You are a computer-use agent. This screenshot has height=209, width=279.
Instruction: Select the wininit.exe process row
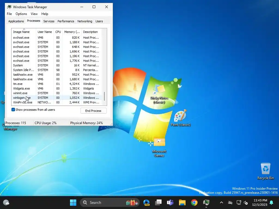[x=57, y=93]
